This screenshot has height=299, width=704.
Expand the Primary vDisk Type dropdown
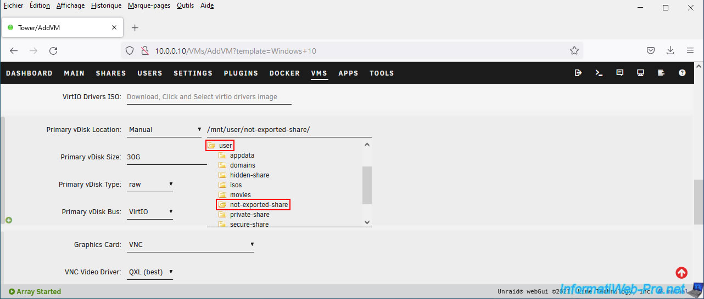click(150, 185)
